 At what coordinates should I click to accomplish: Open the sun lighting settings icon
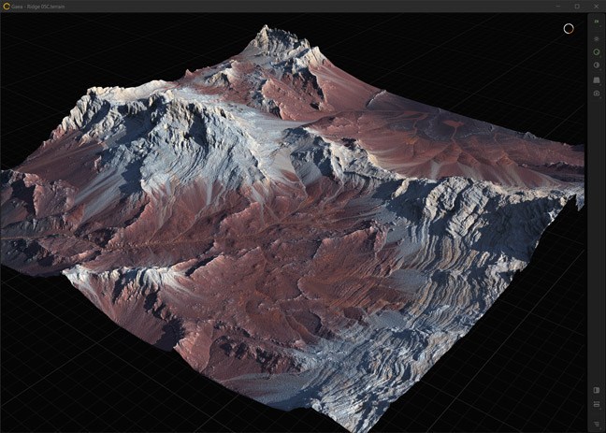[597, 38]
